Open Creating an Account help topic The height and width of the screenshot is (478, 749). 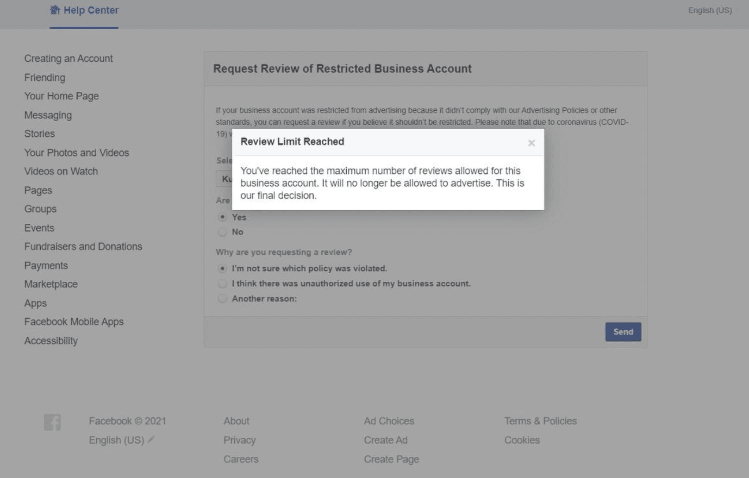(x=68, y=59)
